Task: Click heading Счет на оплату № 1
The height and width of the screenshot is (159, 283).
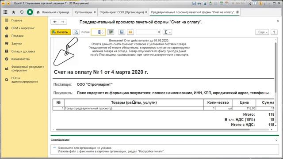Action: [101, 72]
